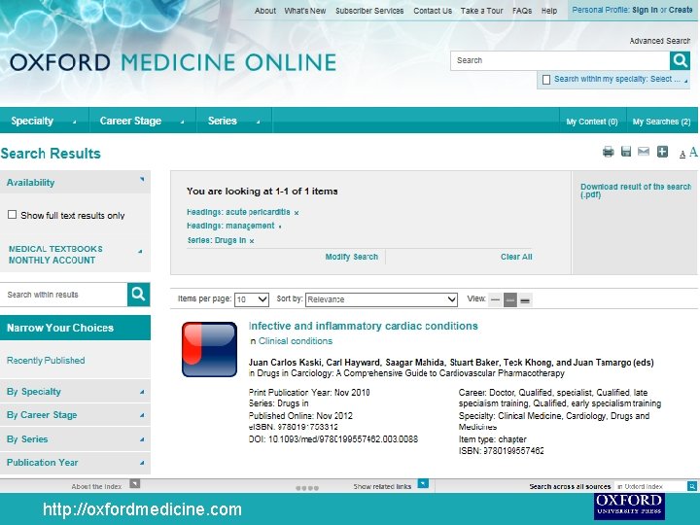The height and width of the screenshot is (525, 700).
Task: Click the magnifier button beside the top search box
Action: [680, 60]
